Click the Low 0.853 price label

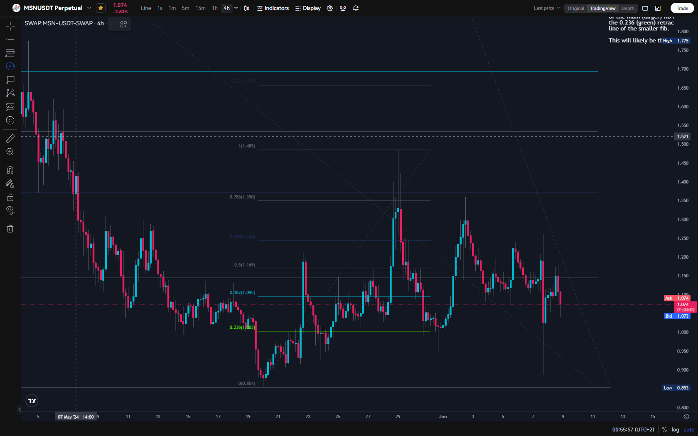(676, 388)
